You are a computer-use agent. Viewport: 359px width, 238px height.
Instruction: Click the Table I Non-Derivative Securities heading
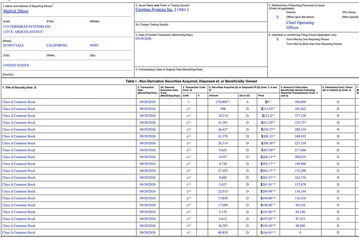point(191,81)
